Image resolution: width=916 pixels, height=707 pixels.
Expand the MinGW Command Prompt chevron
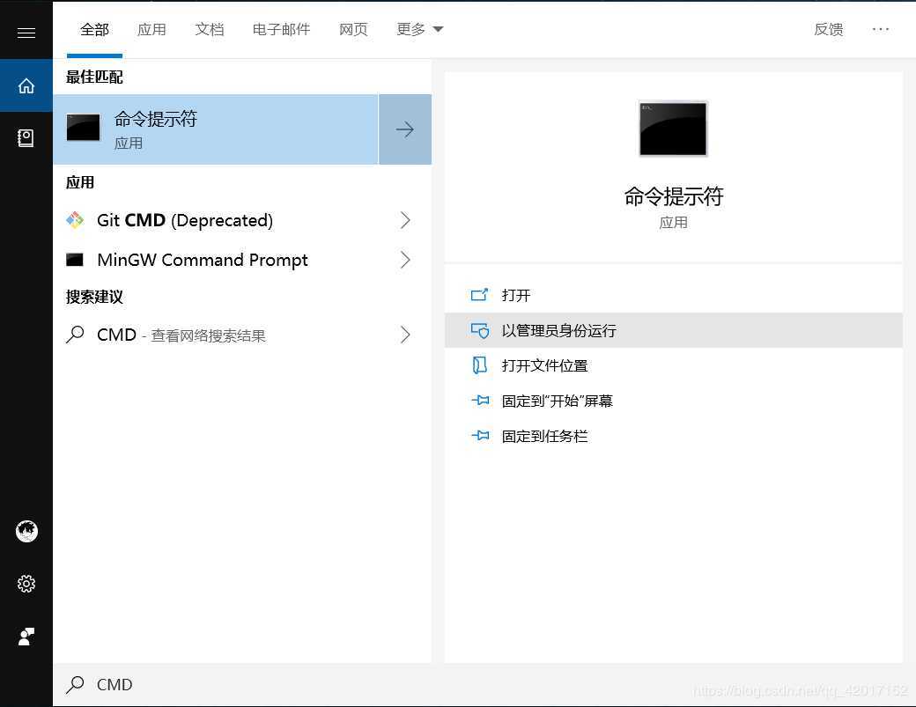click(405, 259)
